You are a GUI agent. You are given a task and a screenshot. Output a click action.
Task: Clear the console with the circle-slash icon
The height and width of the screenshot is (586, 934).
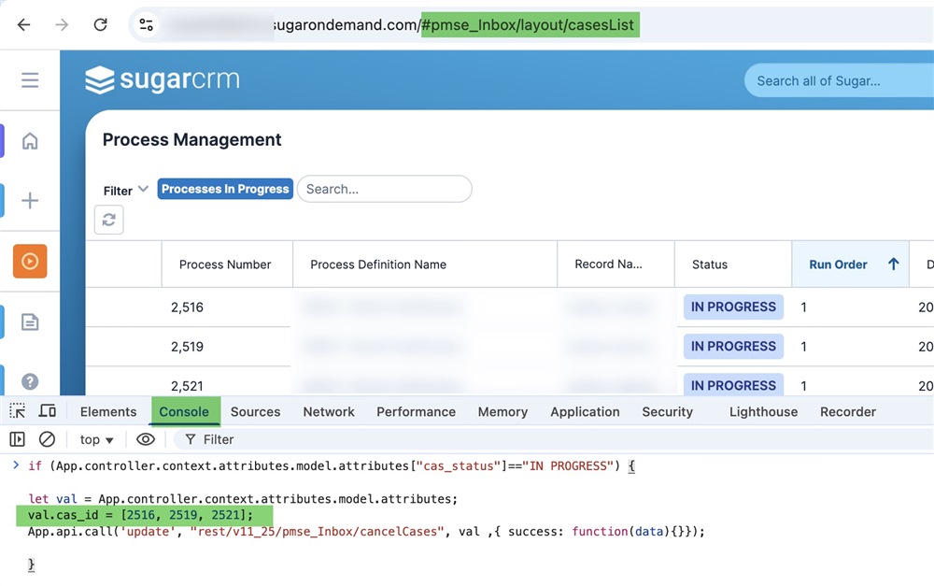tap(48, 439)
